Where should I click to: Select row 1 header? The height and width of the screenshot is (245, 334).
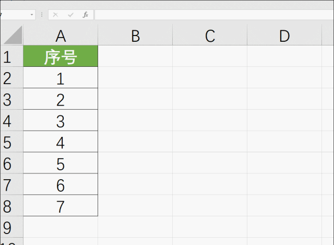click(x=11, y=56)
